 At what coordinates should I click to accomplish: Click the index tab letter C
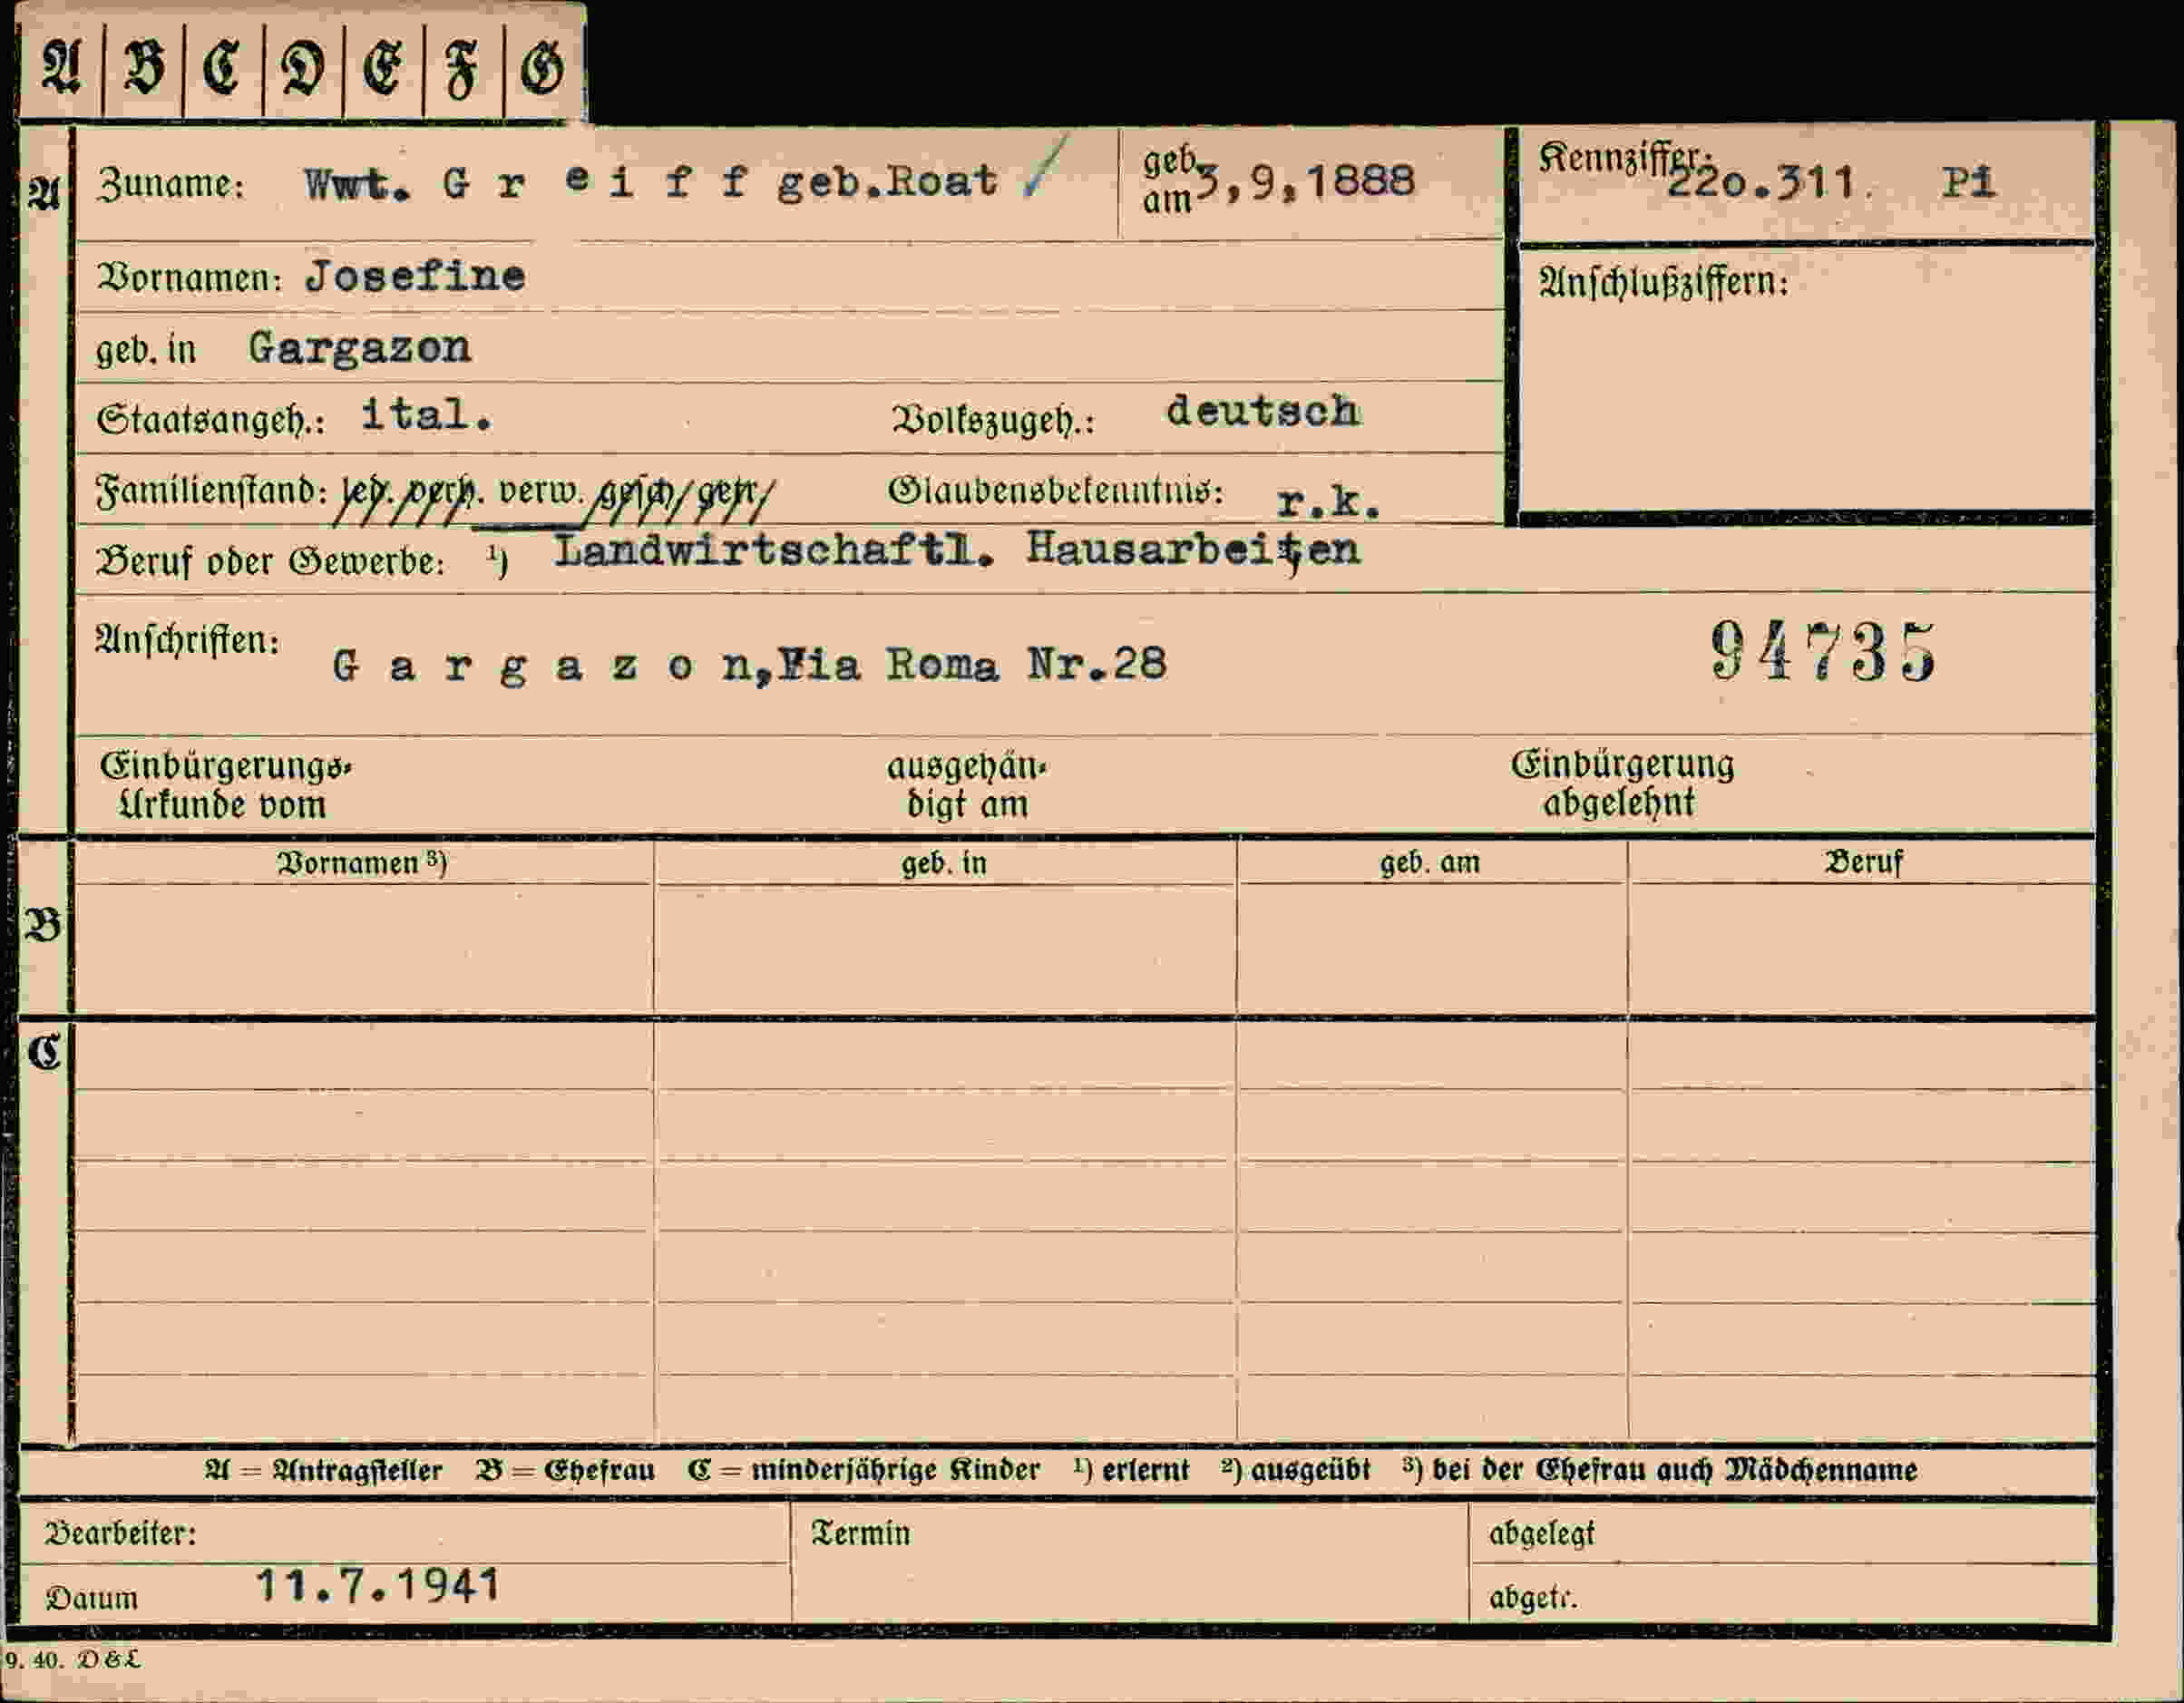[x=222, y=69]
